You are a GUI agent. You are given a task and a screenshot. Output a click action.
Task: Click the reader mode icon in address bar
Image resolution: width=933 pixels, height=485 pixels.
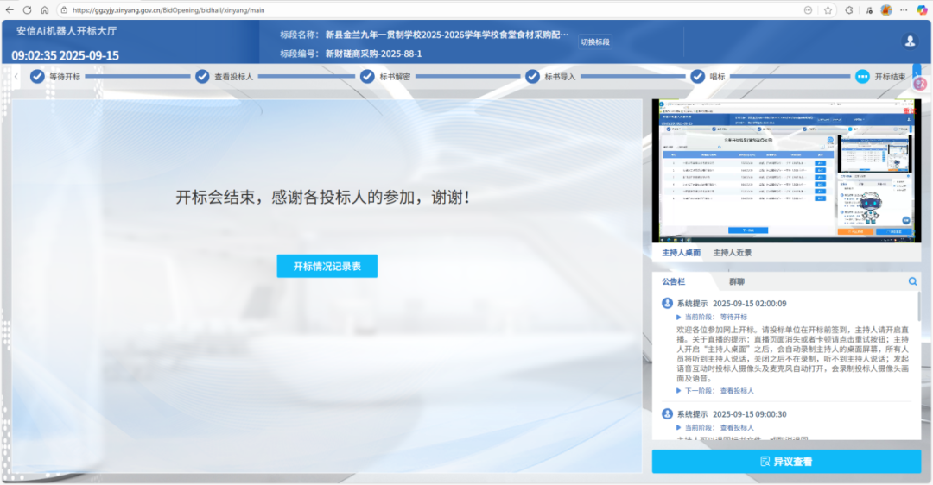[x=808, y=10]
